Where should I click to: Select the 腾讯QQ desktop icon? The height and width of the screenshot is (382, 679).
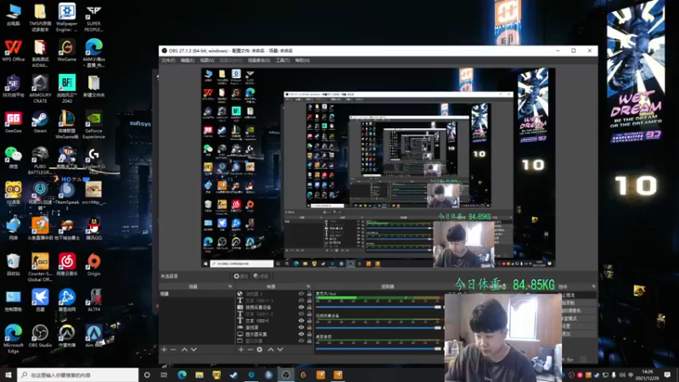(93, 228)
